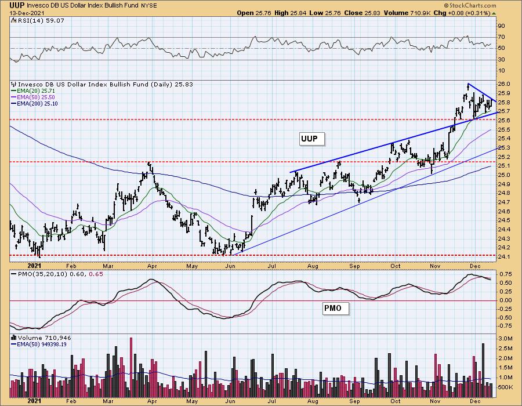This screenshot has width=522, height=406.
Task: Click the EMA(200) 25.10 legend entry
Action: [34, 103]
